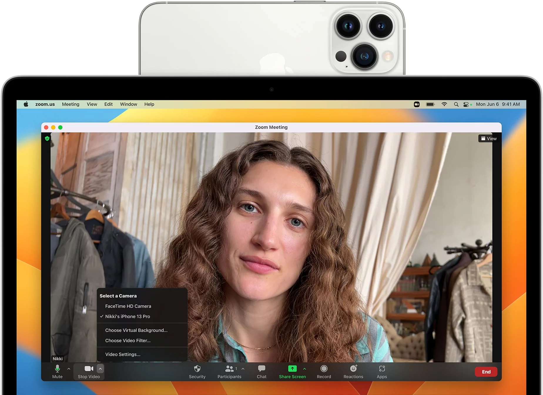Click the green encryption shield icon
Image resolution: width=543 pixels, height=395 pixels.
tap(47, 138)
